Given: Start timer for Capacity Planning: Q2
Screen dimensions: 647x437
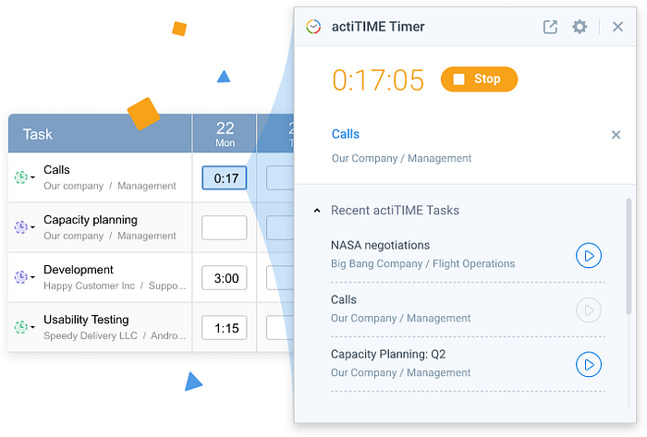Looking at the screenshot, I should click(589, 364).
